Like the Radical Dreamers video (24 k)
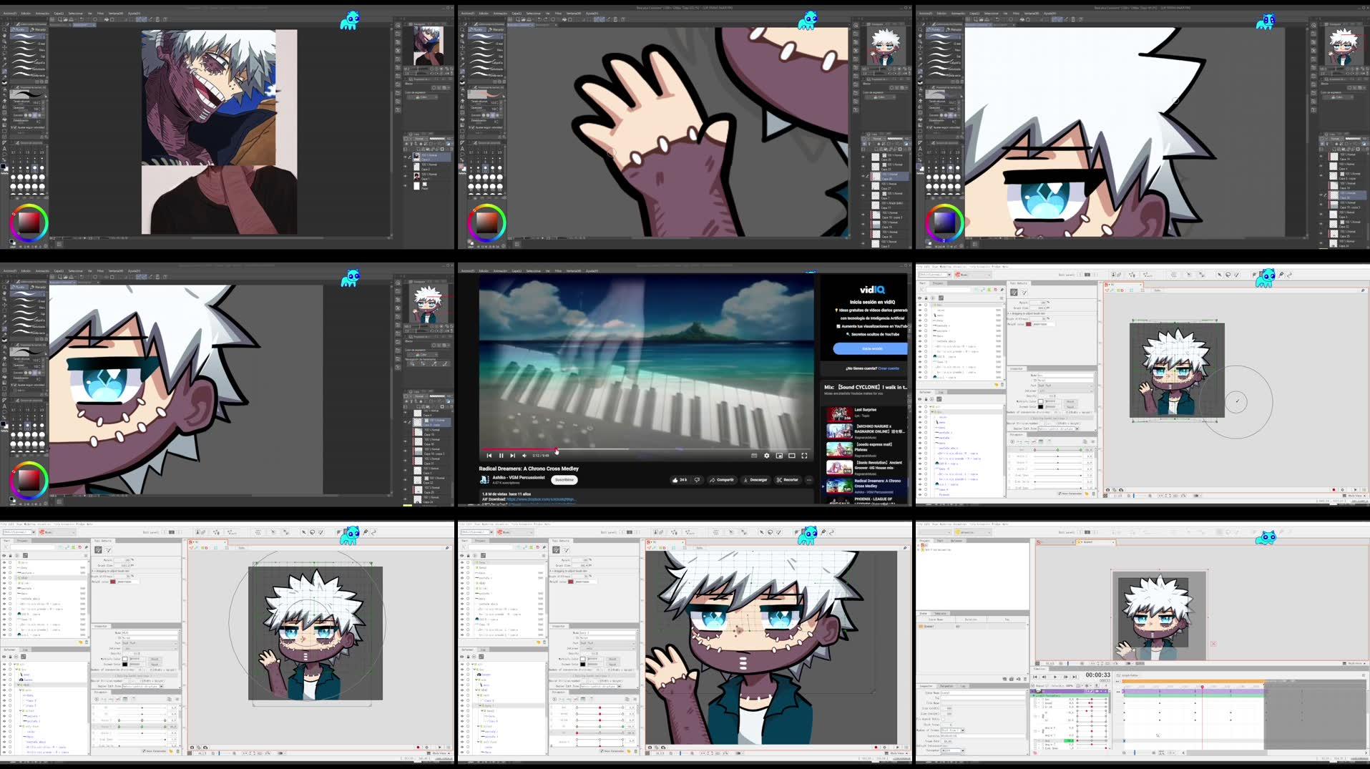 tap(679, 480)
